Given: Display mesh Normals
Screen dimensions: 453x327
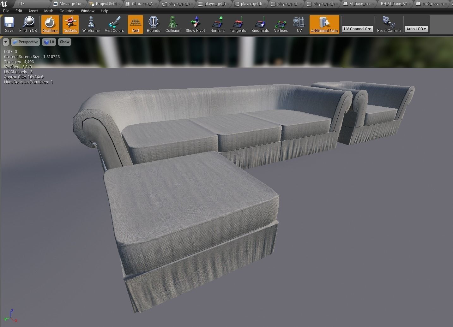Looking at the screenshot, I should (x=217, y=24).
